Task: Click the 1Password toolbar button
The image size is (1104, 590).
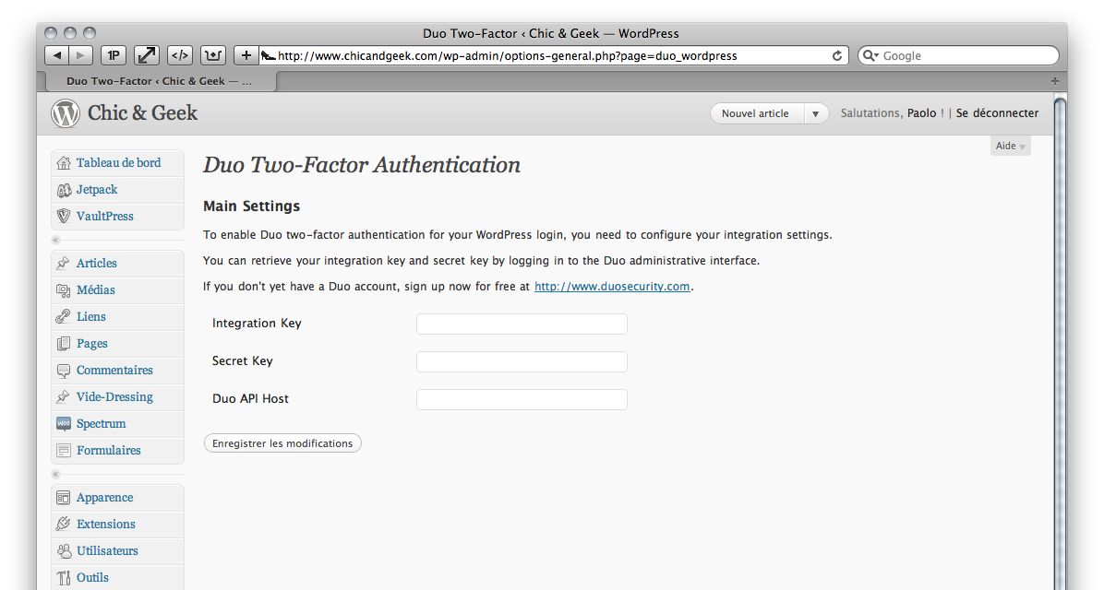Action: (113, 55)
